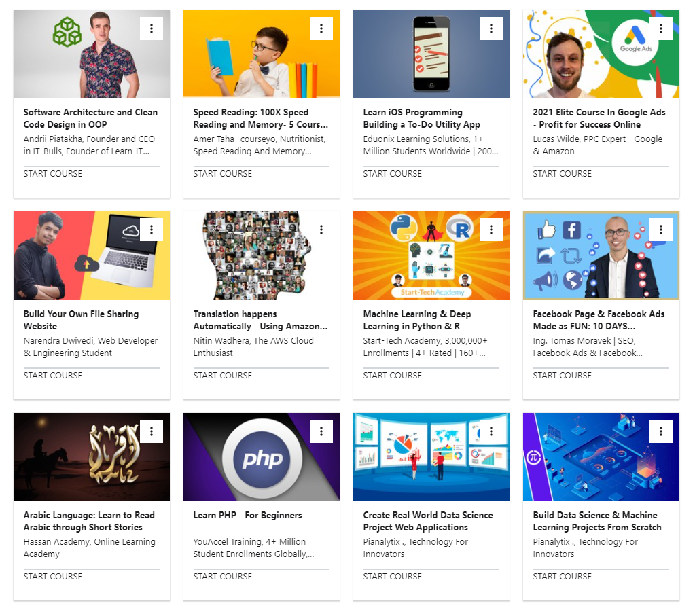Open three-dot menu on Speed Reading course card
695x612 pixels.
(321, 29)
